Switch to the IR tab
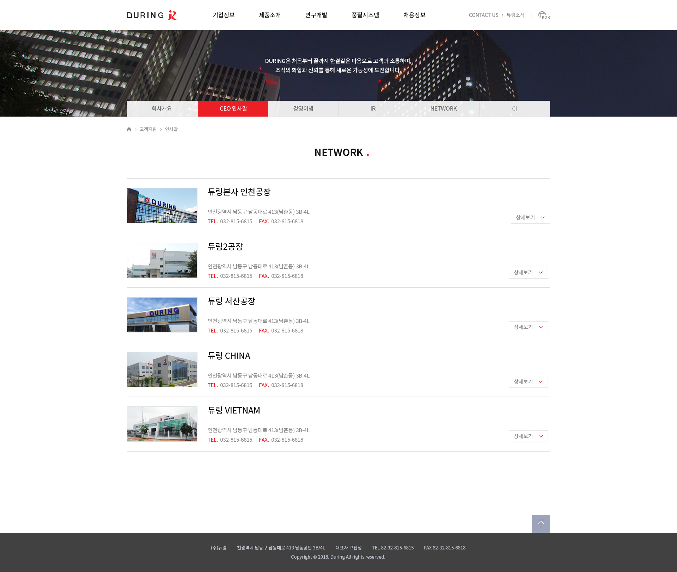Viewport: 677px width, 572px height. click(x=374, y=109)
